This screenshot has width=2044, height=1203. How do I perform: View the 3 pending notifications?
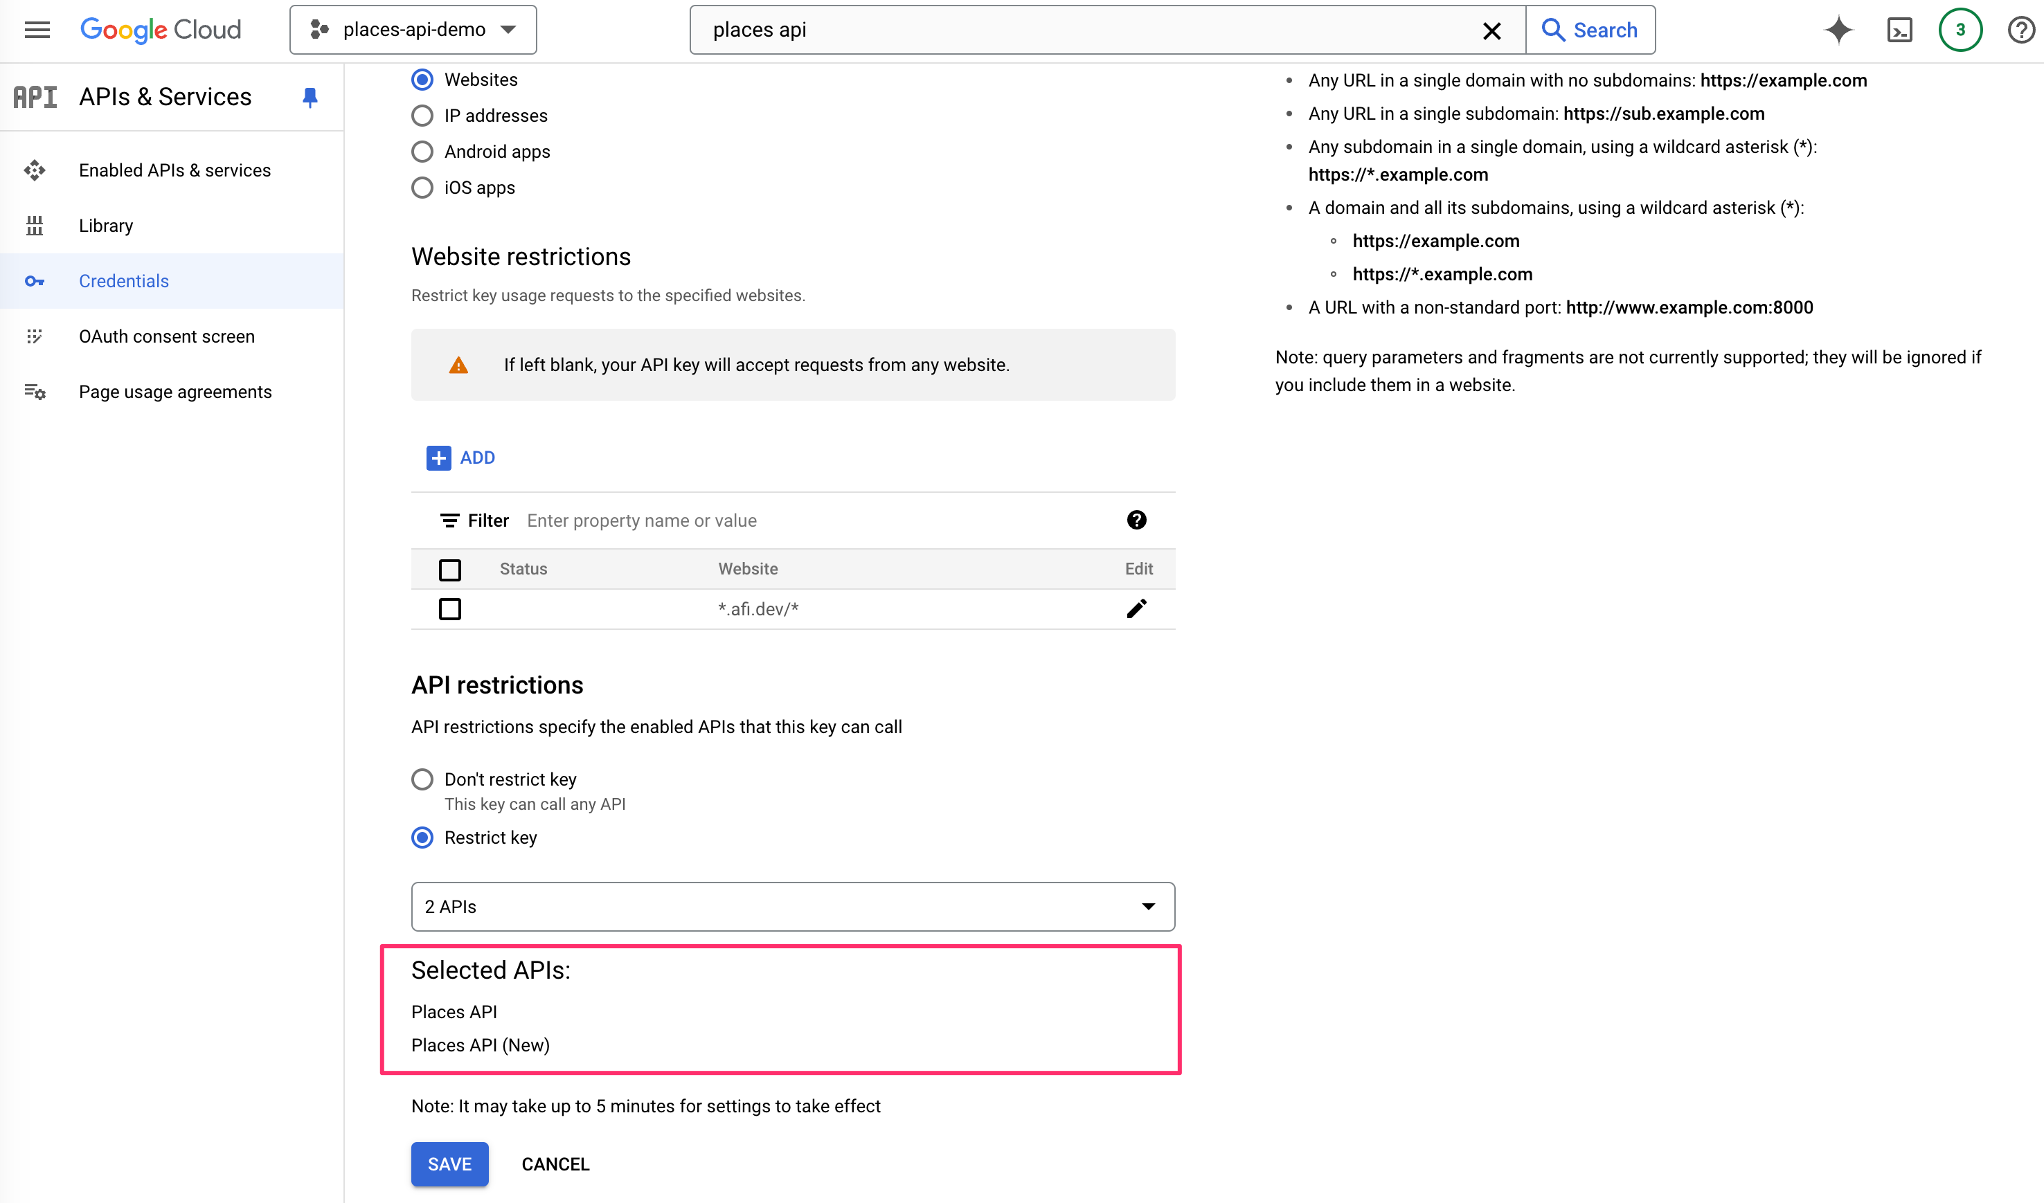point(1960,30)
